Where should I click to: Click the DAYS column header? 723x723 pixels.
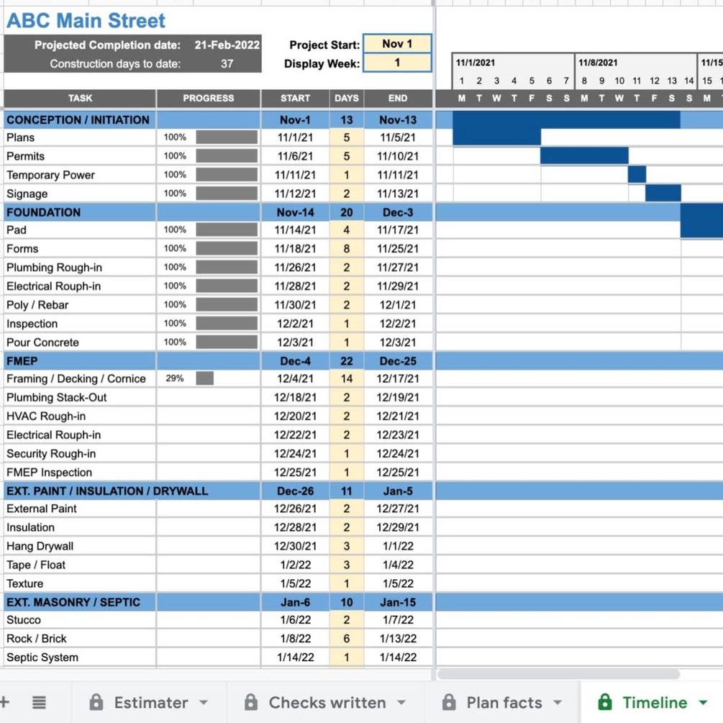pyautogui.click(x=346, y=99)
